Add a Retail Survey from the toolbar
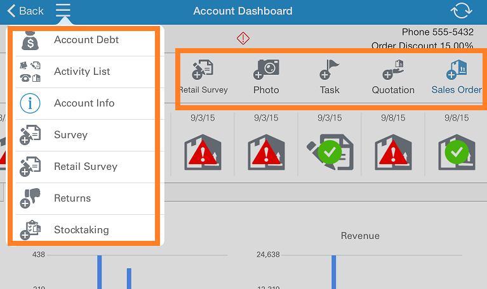Image resolution: width=487 pixels, height=289 pixels. 203,69
